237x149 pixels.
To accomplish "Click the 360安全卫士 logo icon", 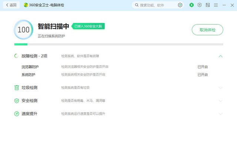I will (x=26, y=5).
